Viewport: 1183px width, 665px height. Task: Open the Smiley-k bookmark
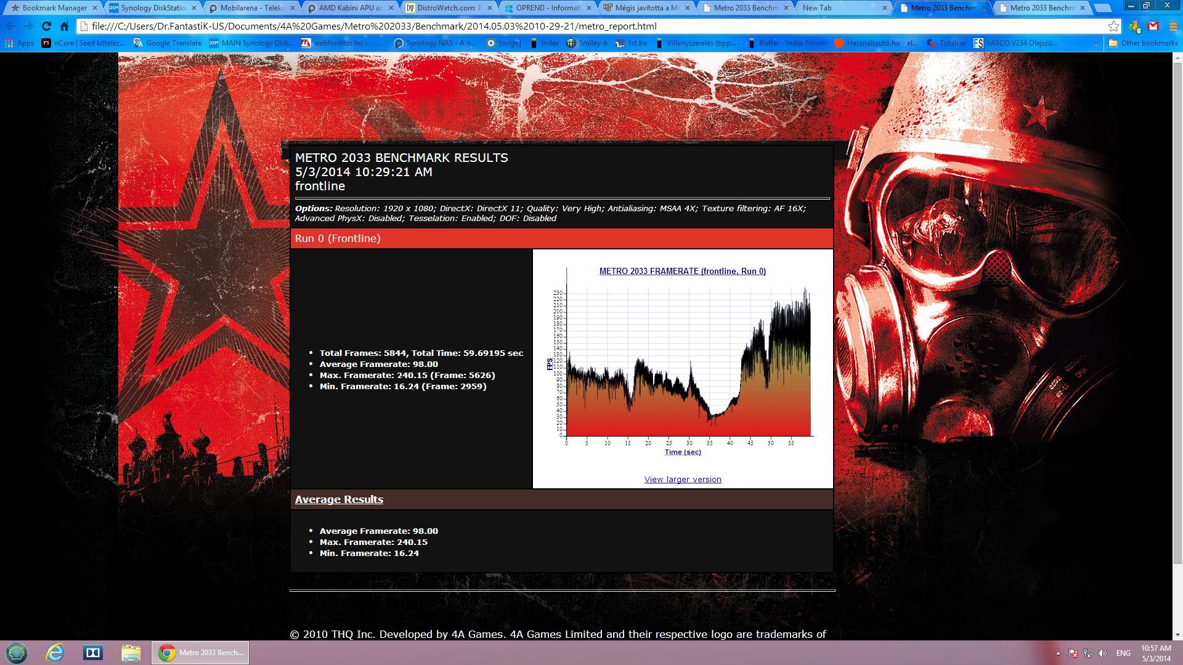click(x=587, y=43)
